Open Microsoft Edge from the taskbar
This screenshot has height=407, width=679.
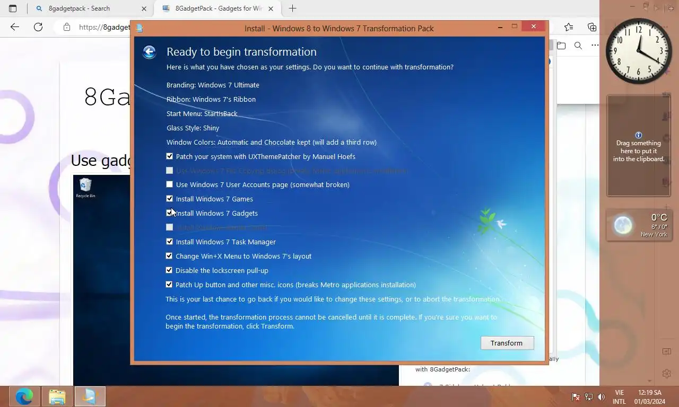point(24,396)
